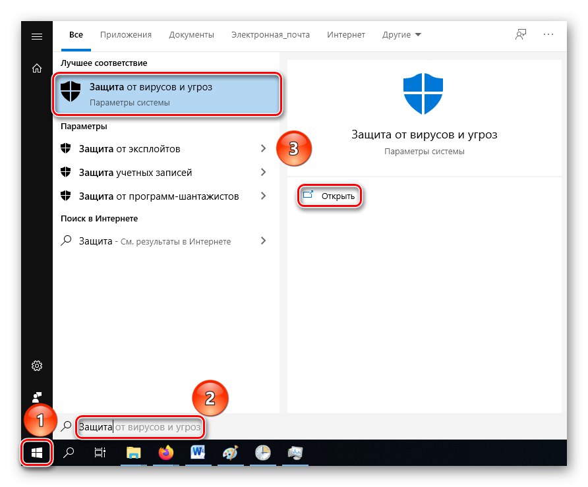Expand arrow next to Защита учетных записей
The width and height of the screenshot is (588, 487).
(x=263, y=173)
